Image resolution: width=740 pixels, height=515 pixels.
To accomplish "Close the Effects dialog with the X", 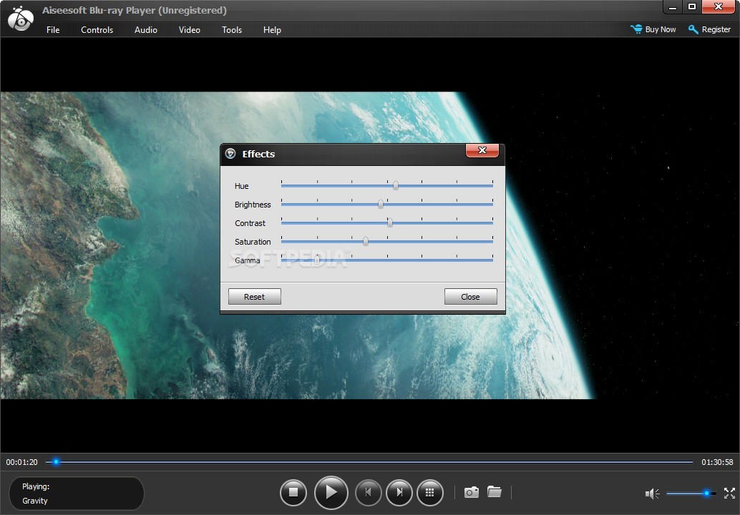I will click(x=482, y=150).
